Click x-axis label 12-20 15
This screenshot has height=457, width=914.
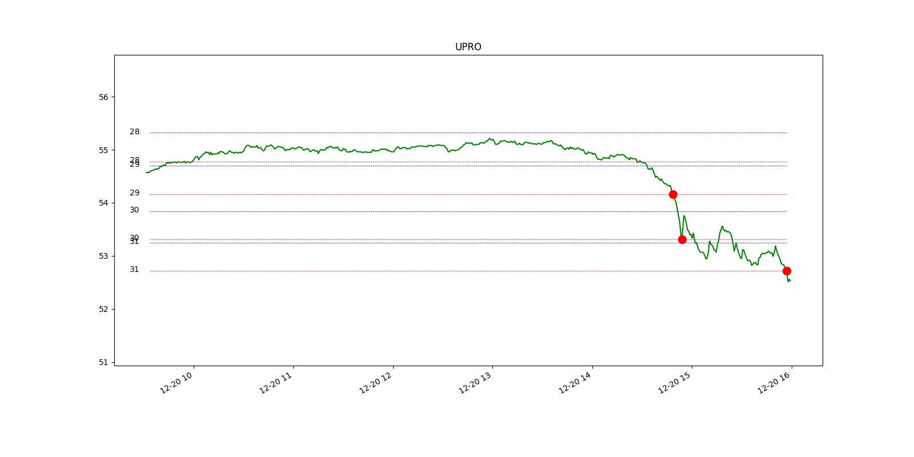(x=675, y=383)
